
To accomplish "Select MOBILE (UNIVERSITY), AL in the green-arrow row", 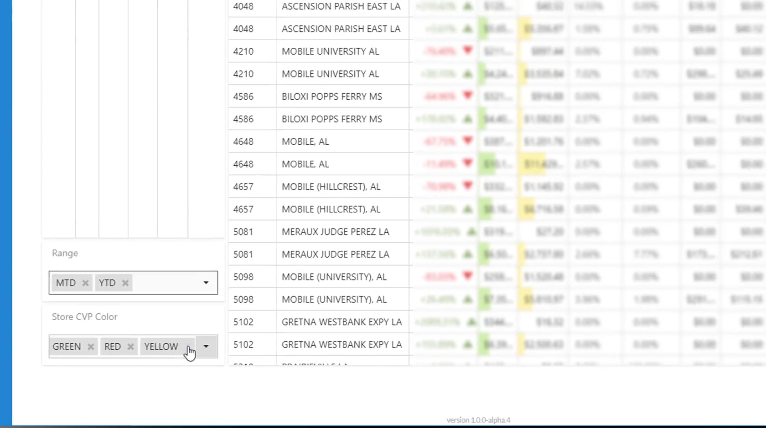I will click(334, 299).
